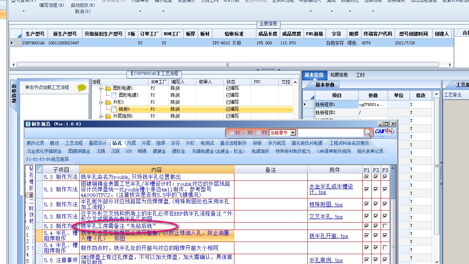Open the 阻焊 tab
The height and width of the screenshot is (264, 469).
click(161, 143)
